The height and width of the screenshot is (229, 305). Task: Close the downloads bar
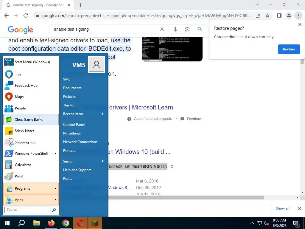pyautogui.click(x=300, y=208)
